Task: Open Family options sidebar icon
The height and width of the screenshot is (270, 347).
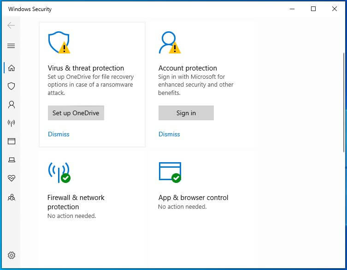Action: [x=12, y=197]
